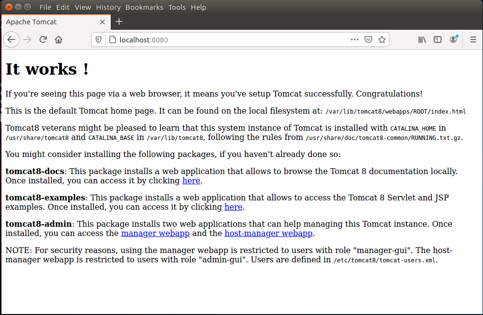This screenshot has height=315, width=483.
Task: Open the Library panel
Action: point(422,39)
